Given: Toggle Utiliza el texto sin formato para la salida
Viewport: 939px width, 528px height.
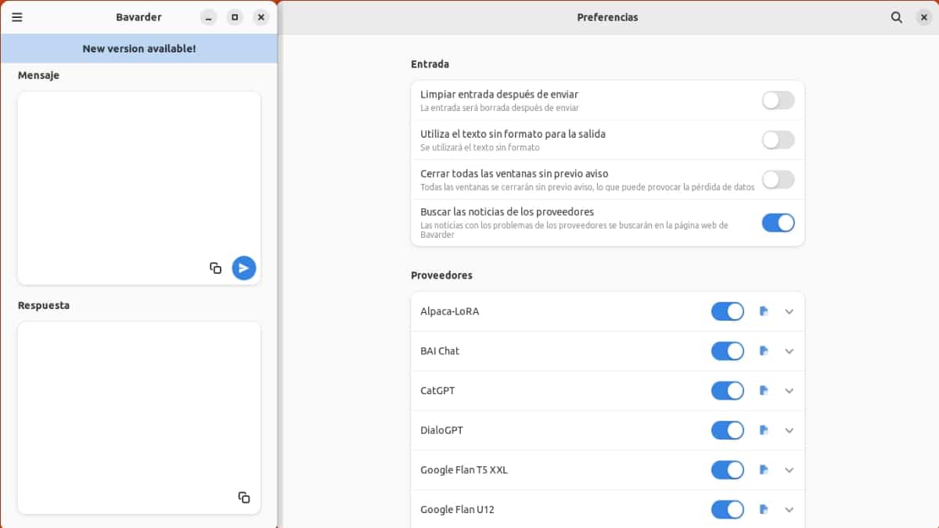Looking at the screenshot, I should coord(778,140).
